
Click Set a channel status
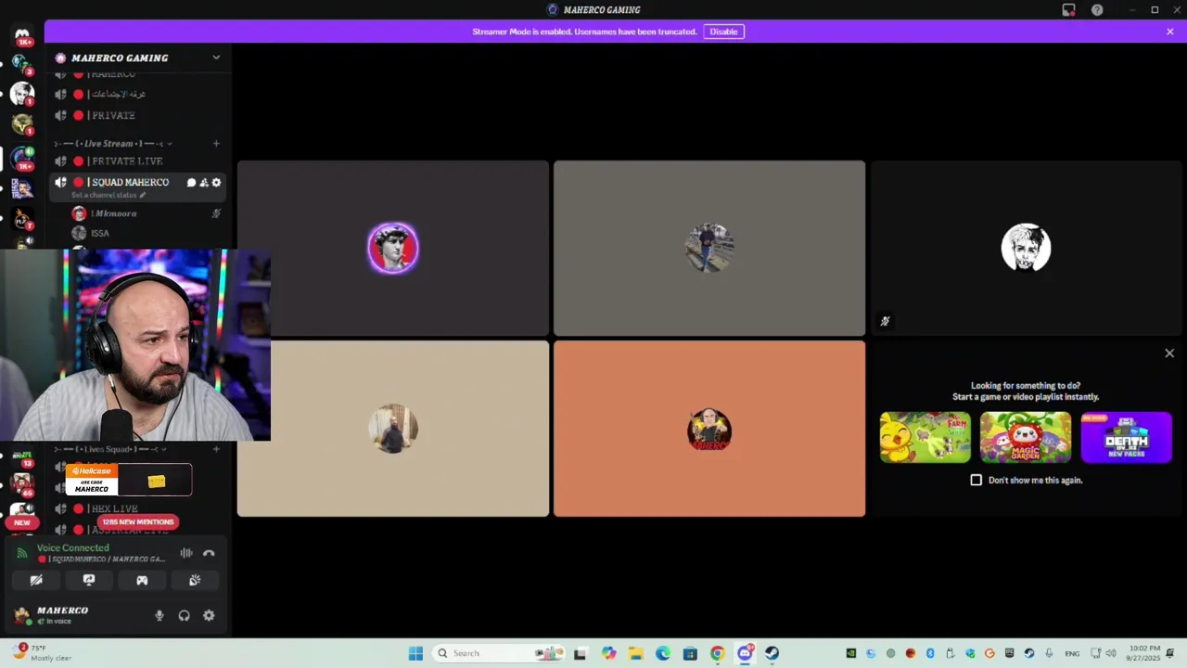(x=108, y=196)
